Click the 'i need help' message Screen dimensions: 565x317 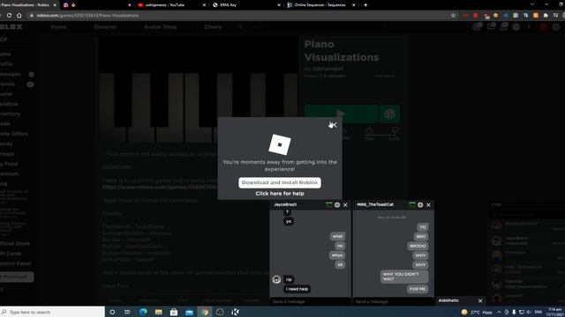tap(297, 289)
